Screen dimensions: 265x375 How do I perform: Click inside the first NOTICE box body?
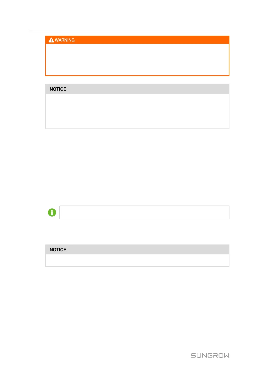click(x=137, y=111)
